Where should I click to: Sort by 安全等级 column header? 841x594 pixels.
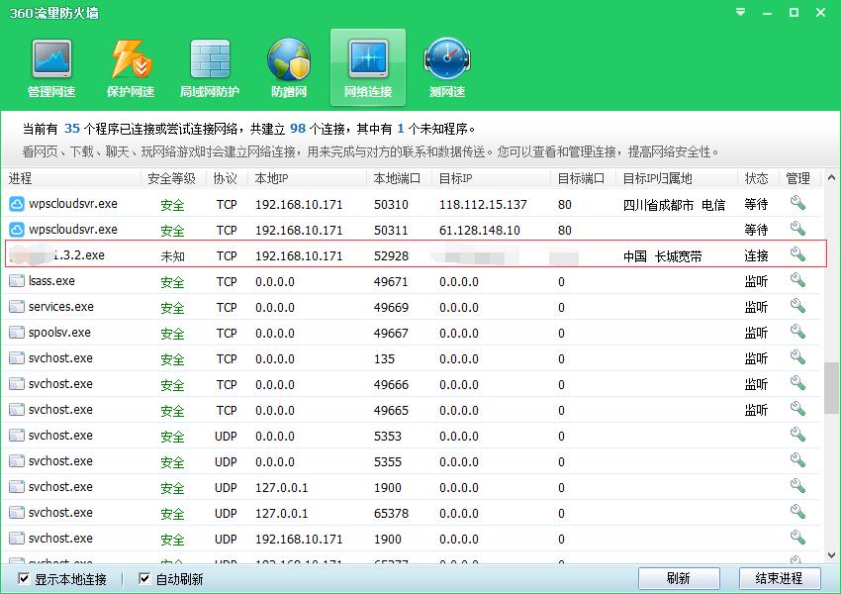[x=173, y=178]
